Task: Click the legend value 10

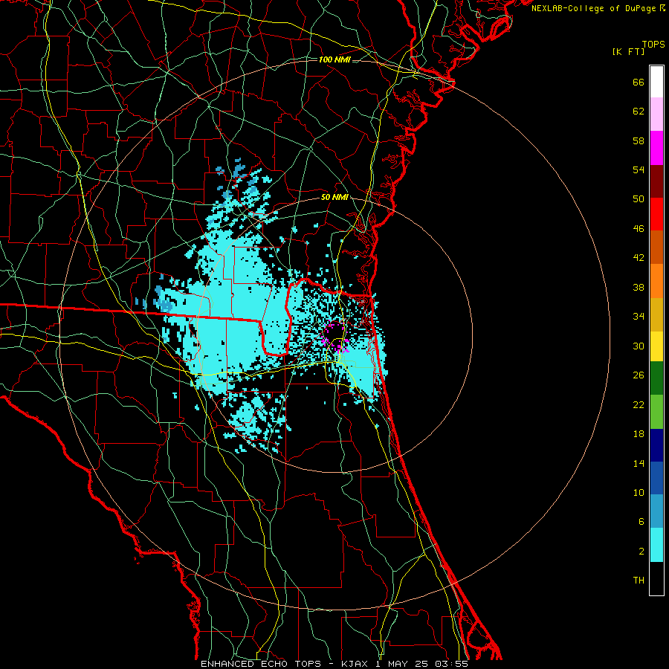Action: coord(639,493)
